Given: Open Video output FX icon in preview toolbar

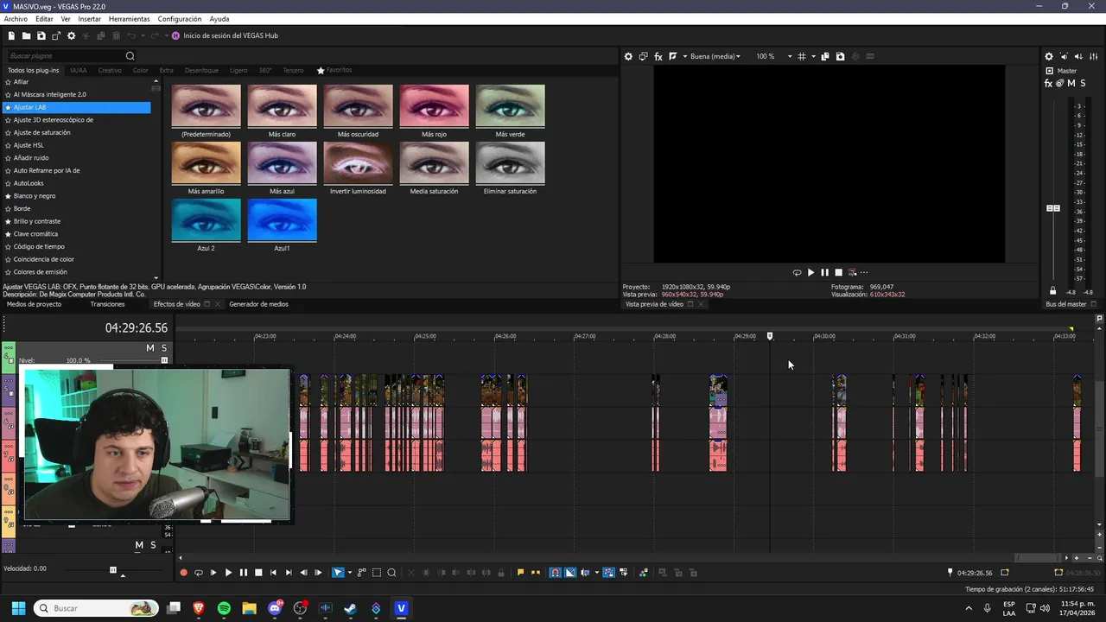Looking at the screenshot, I should (658, 56).
